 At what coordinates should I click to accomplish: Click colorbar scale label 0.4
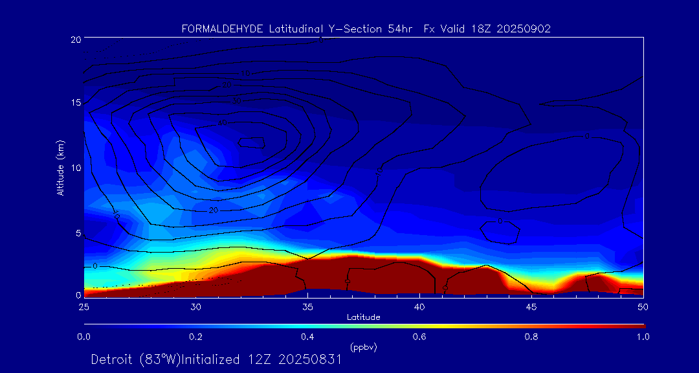(307, 337)
